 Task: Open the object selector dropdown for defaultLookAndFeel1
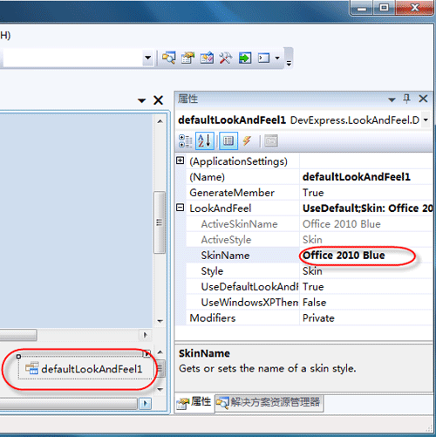point(426,119)
